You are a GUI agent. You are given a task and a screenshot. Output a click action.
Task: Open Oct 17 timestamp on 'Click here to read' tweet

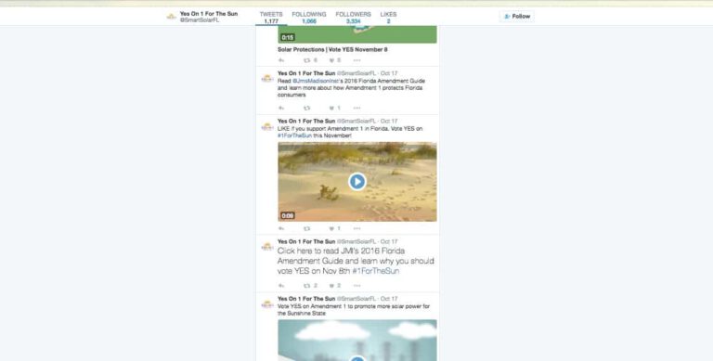coord(389,241)
